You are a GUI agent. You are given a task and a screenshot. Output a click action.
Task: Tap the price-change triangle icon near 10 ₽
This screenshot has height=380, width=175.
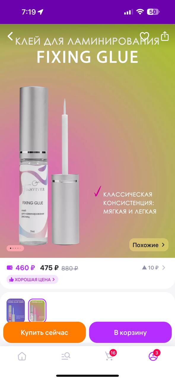[x=144, y=267]
